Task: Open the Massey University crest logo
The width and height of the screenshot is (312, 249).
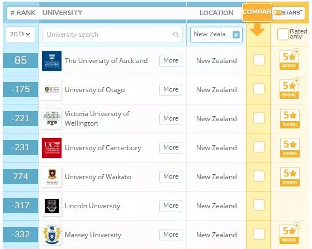Action: point(52,235)
